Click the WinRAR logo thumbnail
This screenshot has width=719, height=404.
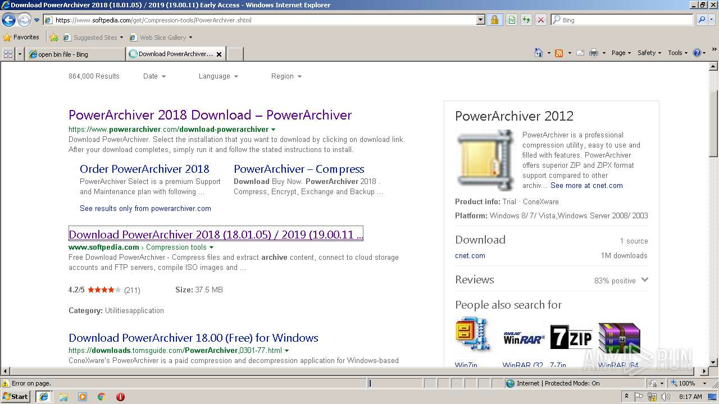pyautogui.click(x=524, y=337)
